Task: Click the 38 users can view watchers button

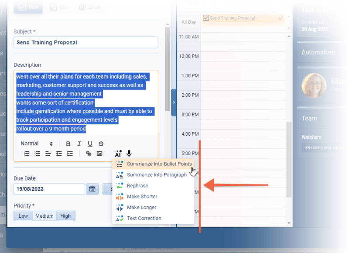Action: coord(323,147)
